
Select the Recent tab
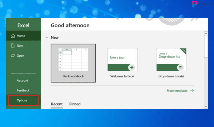(57, 104)
